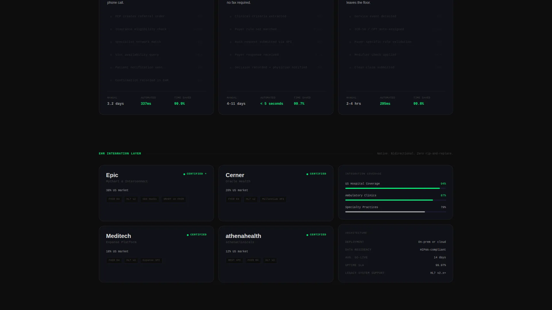Viewport: 552px width, 310px height.
Task: Click the Ambulatory Clinics progress bar
Action: [x=396, y=200]
